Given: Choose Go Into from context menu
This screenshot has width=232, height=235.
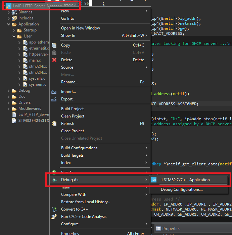Looking at the screenshot, I should coord(100,18).
